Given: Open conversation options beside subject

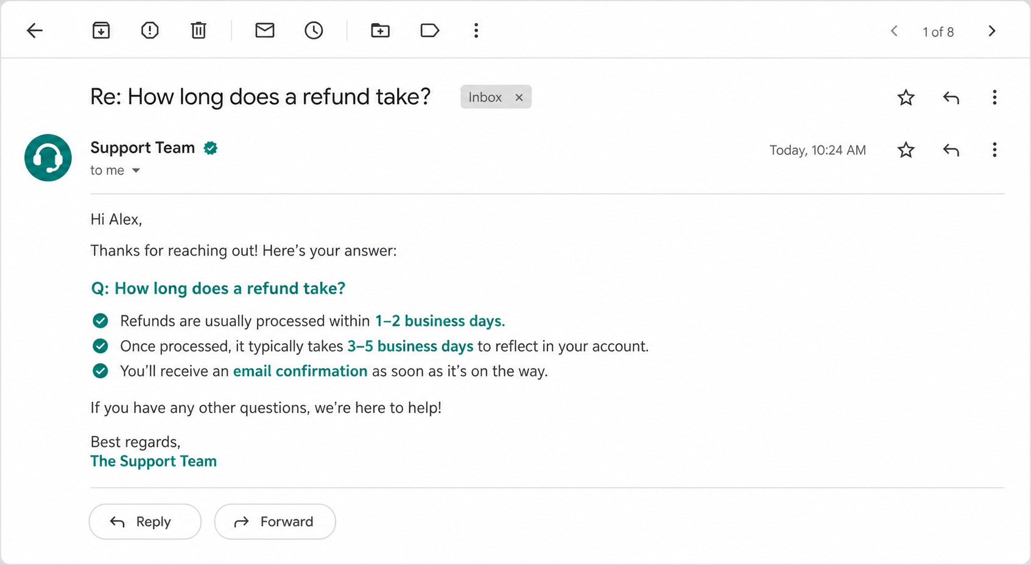Looking at the screenshot, I should (x=994, y=97).
